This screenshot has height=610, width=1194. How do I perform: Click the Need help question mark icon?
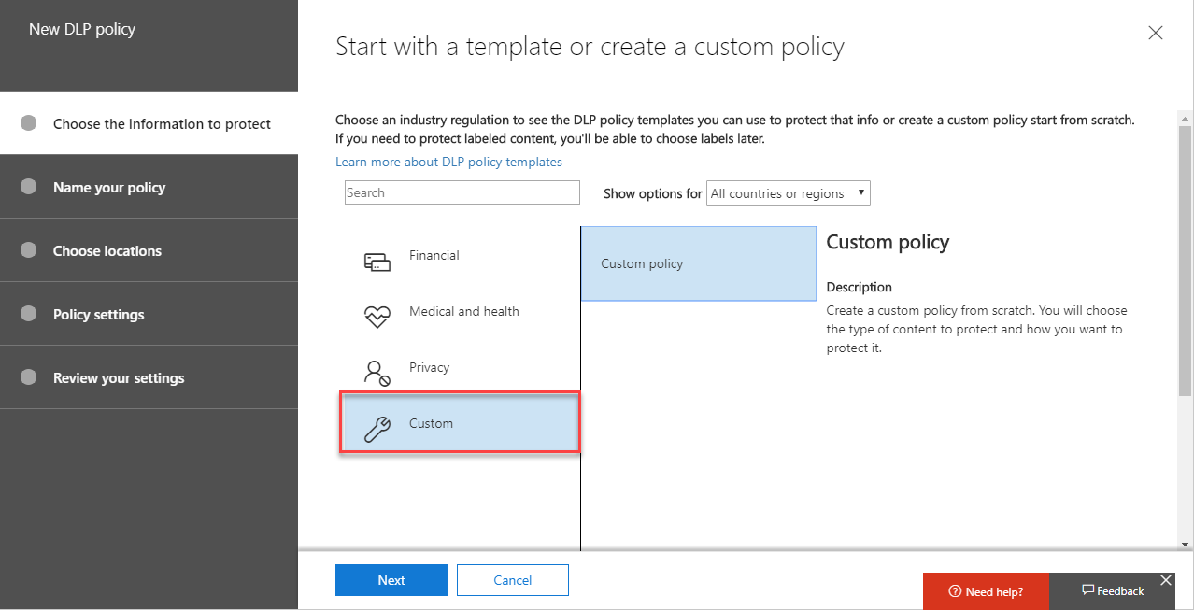click(x=955, y=591)
